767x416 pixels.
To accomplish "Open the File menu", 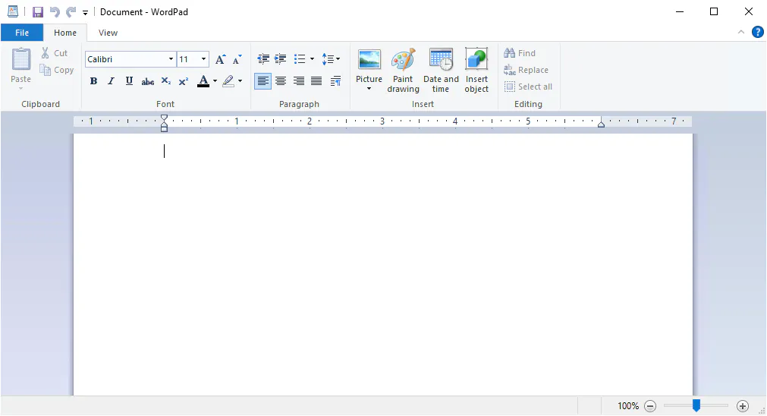I will click(x=22, y=33).
